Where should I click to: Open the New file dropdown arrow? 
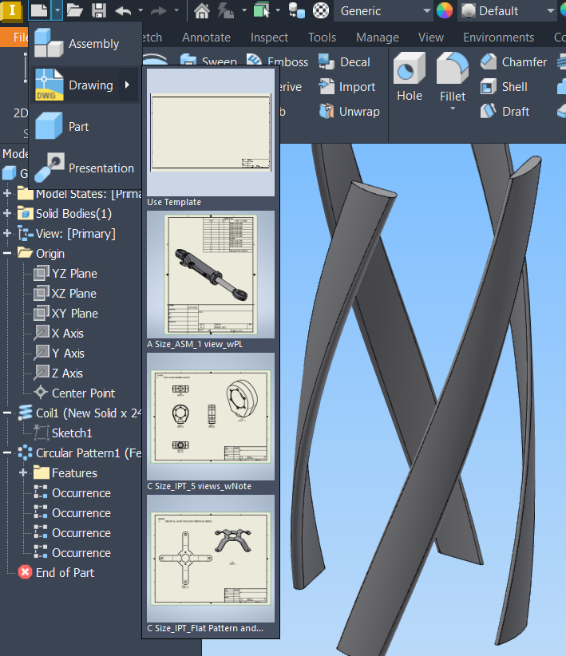[x=57, y=10]
